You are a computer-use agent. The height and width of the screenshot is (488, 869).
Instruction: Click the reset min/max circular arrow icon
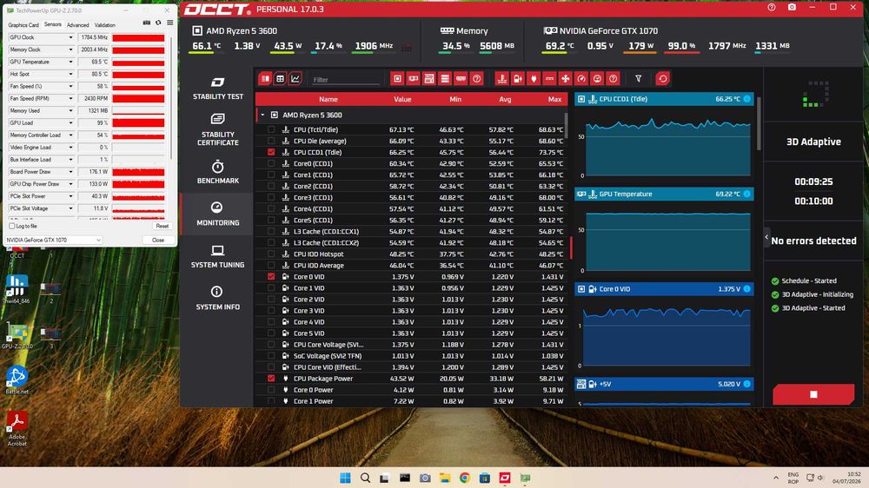[x=662, y=79]
